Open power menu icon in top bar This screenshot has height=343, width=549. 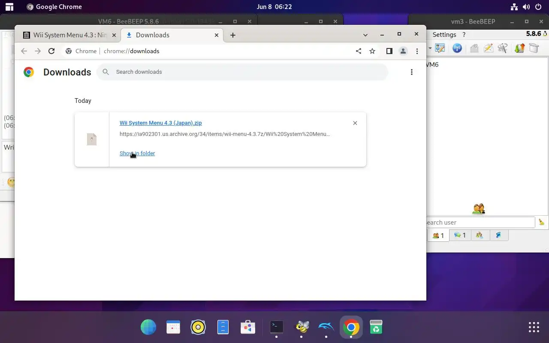coord(538,7)
